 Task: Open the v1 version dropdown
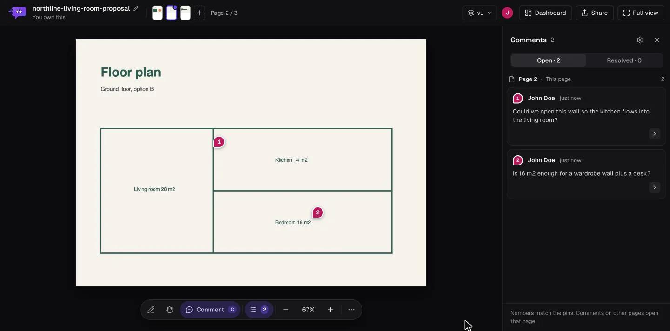480,13
